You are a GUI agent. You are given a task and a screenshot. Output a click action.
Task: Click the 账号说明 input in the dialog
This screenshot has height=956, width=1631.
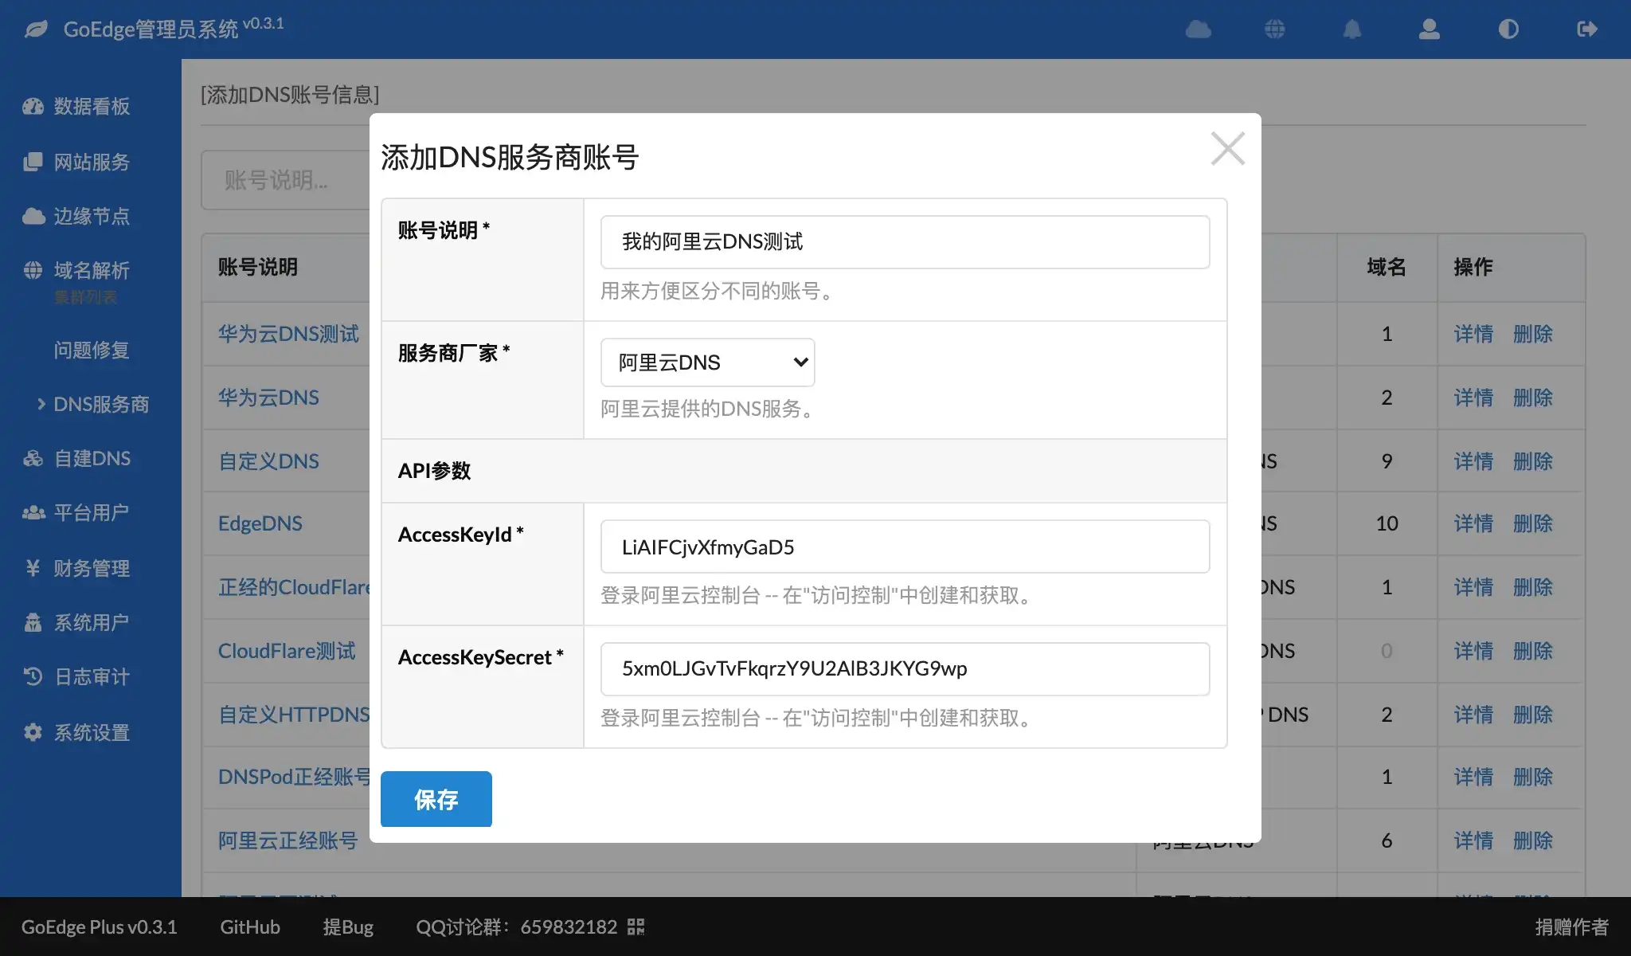pyautogui.click(x=905, y=242)
